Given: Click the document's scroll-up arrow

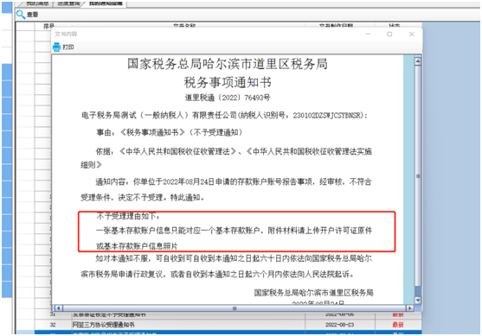Looking at the screenshot, I should (418, 61).
